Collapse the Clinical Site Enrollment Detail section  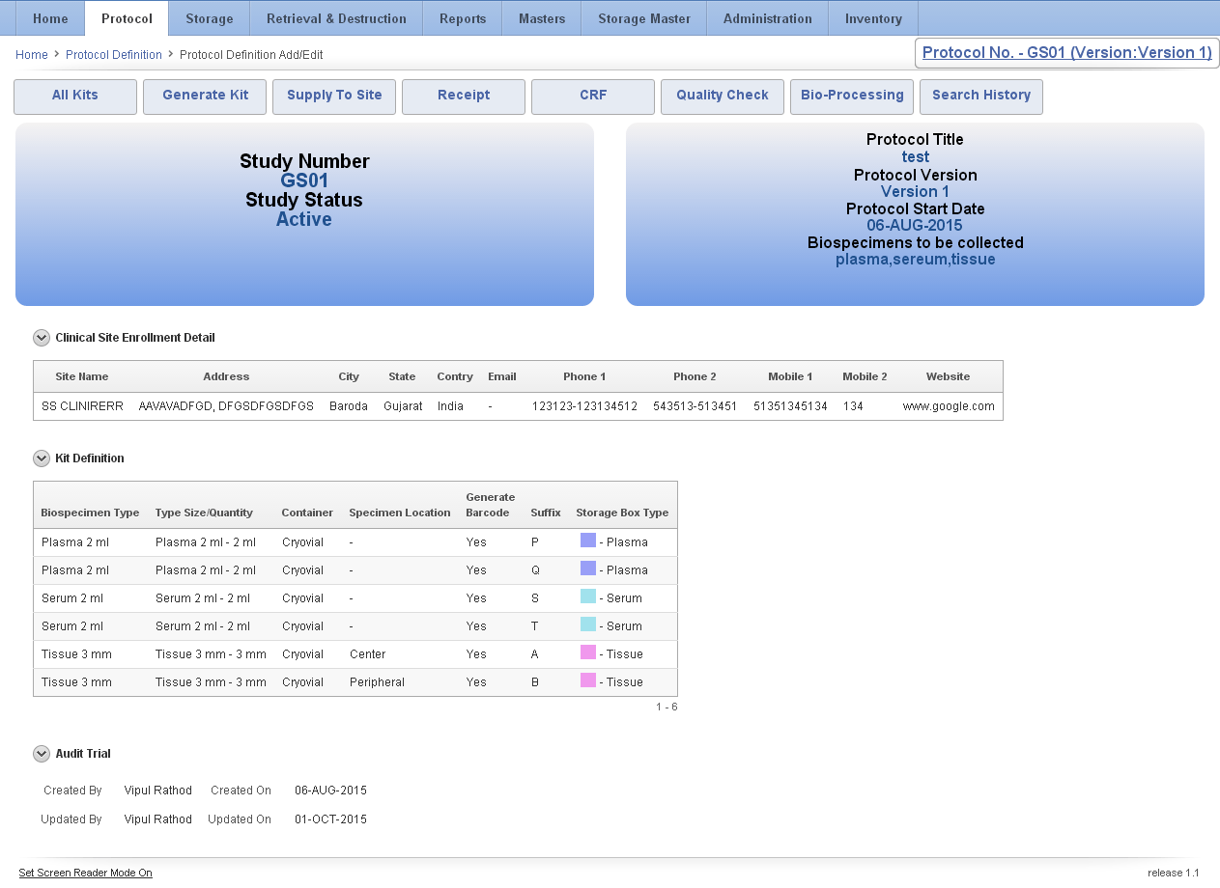42,338
